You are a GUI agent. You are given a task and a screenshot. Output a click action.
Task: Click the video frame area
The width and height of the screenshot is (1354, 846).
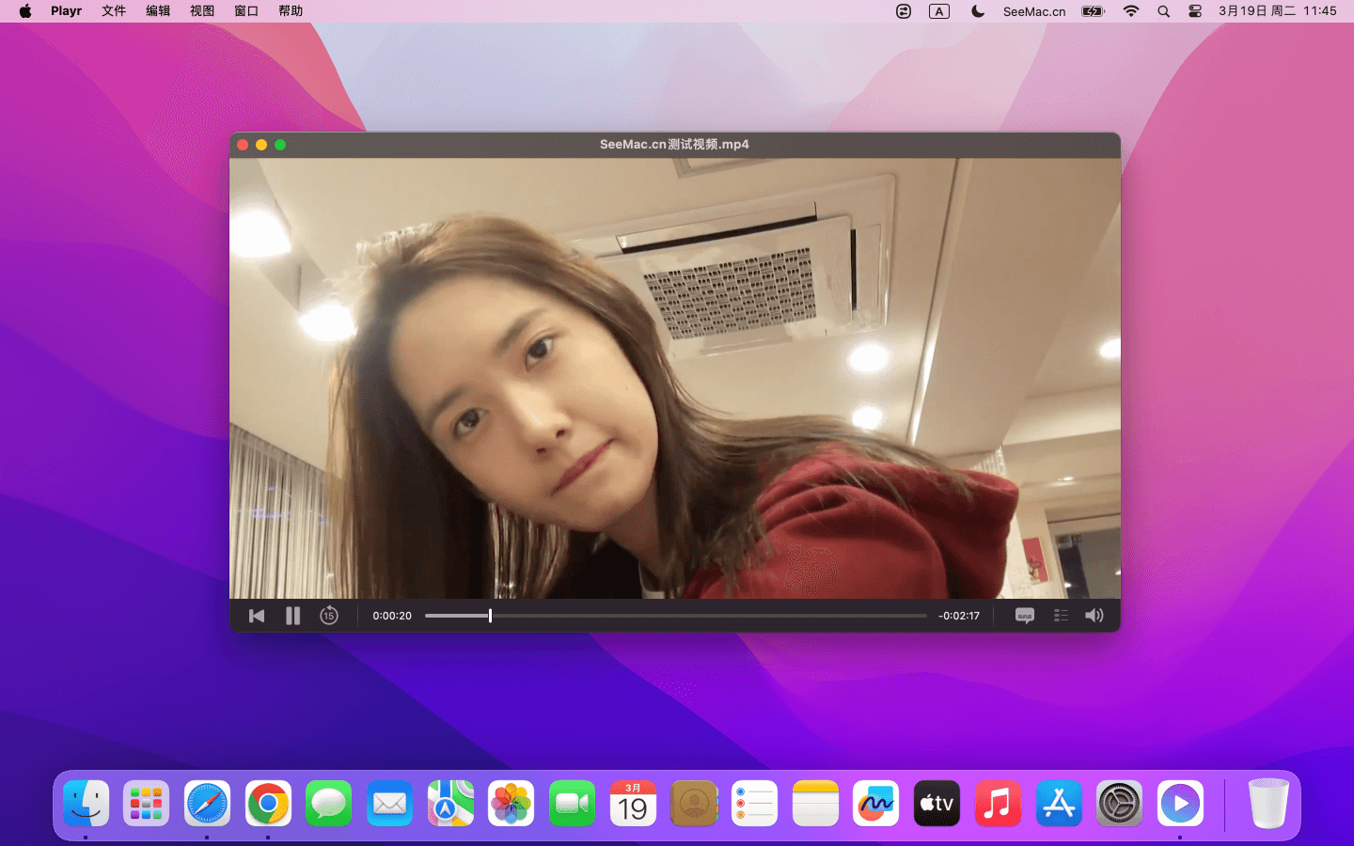(674, 378)
